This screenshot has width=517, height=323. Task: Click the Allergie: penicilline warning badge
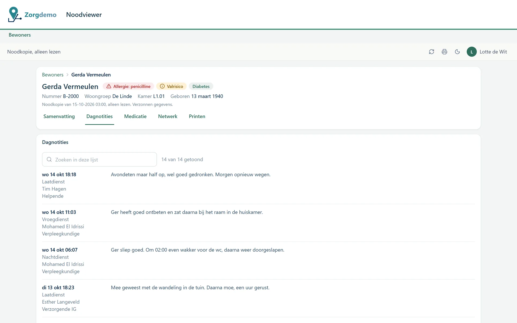[128, 86]
